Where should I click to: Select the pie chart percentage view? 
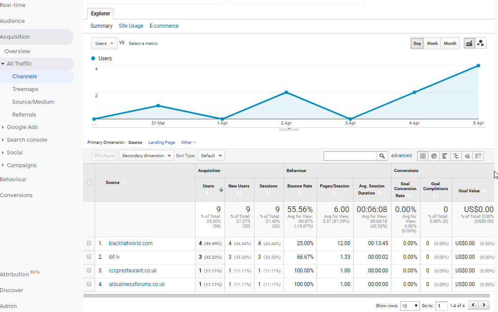(x=434, y=156)
